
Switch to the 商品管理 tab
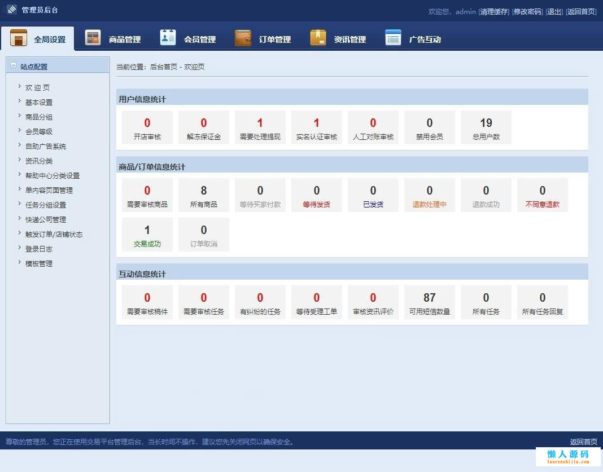pos(124,39)
